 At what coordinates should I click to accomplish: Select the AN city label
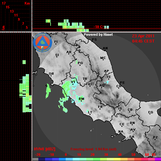105,48
